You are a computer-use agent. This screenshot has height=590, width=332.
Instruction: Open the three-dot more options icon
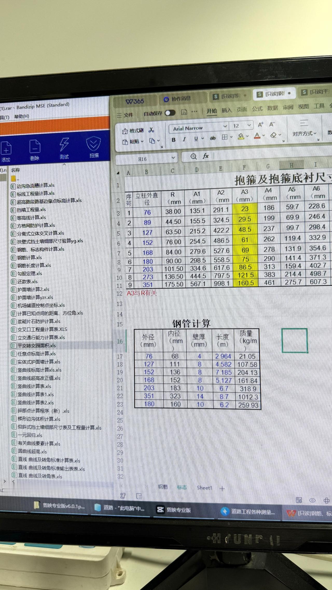pyautogui.click(x=194, y=112)
